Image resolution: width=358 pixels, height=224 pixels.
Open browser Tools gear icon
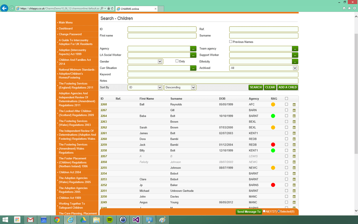pos(354,8)
